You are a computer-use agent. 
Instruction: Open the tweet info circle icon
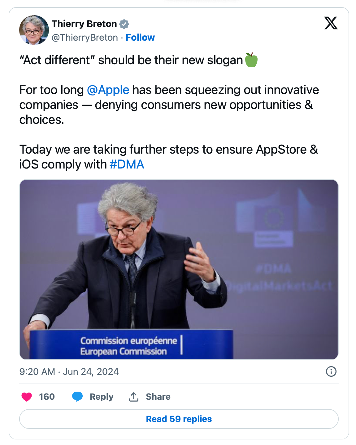pos(331,371)
